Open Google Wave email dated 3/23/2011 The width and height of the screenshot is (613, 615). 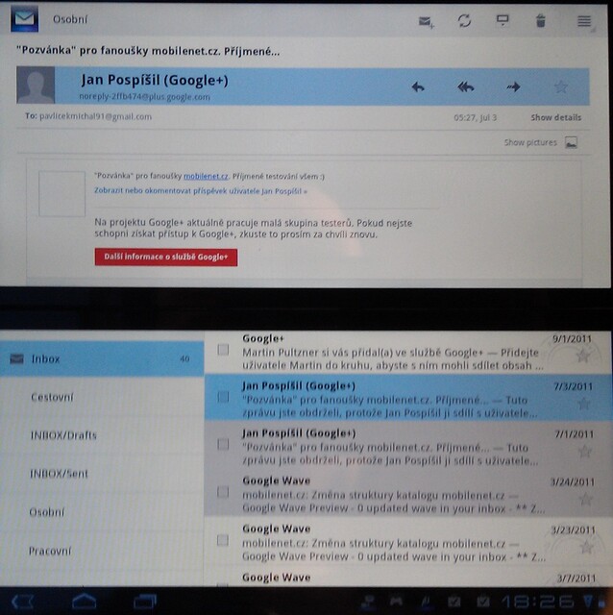[x=408, y=541]
